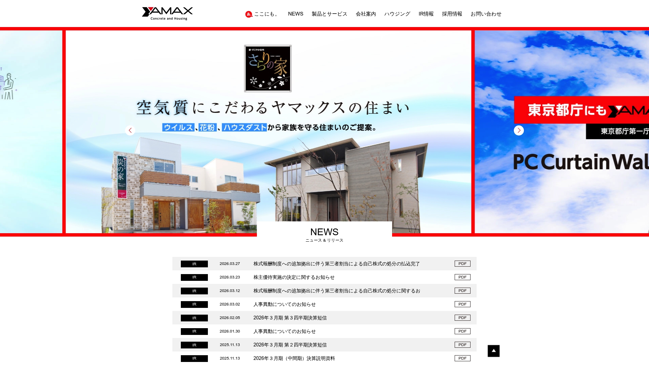The width and height of the screenshot is (649, 365).
Task: Open the 製品とサービス menu
Action: point(329,14)
